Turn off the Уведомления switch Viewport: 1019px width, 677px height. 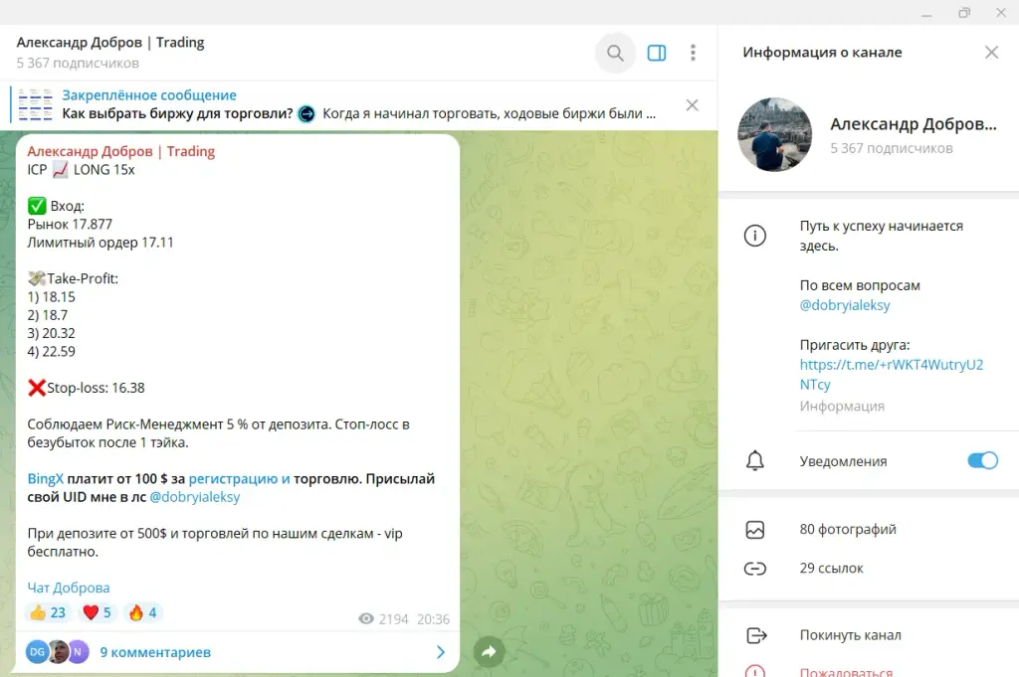[x=982, y=460]
